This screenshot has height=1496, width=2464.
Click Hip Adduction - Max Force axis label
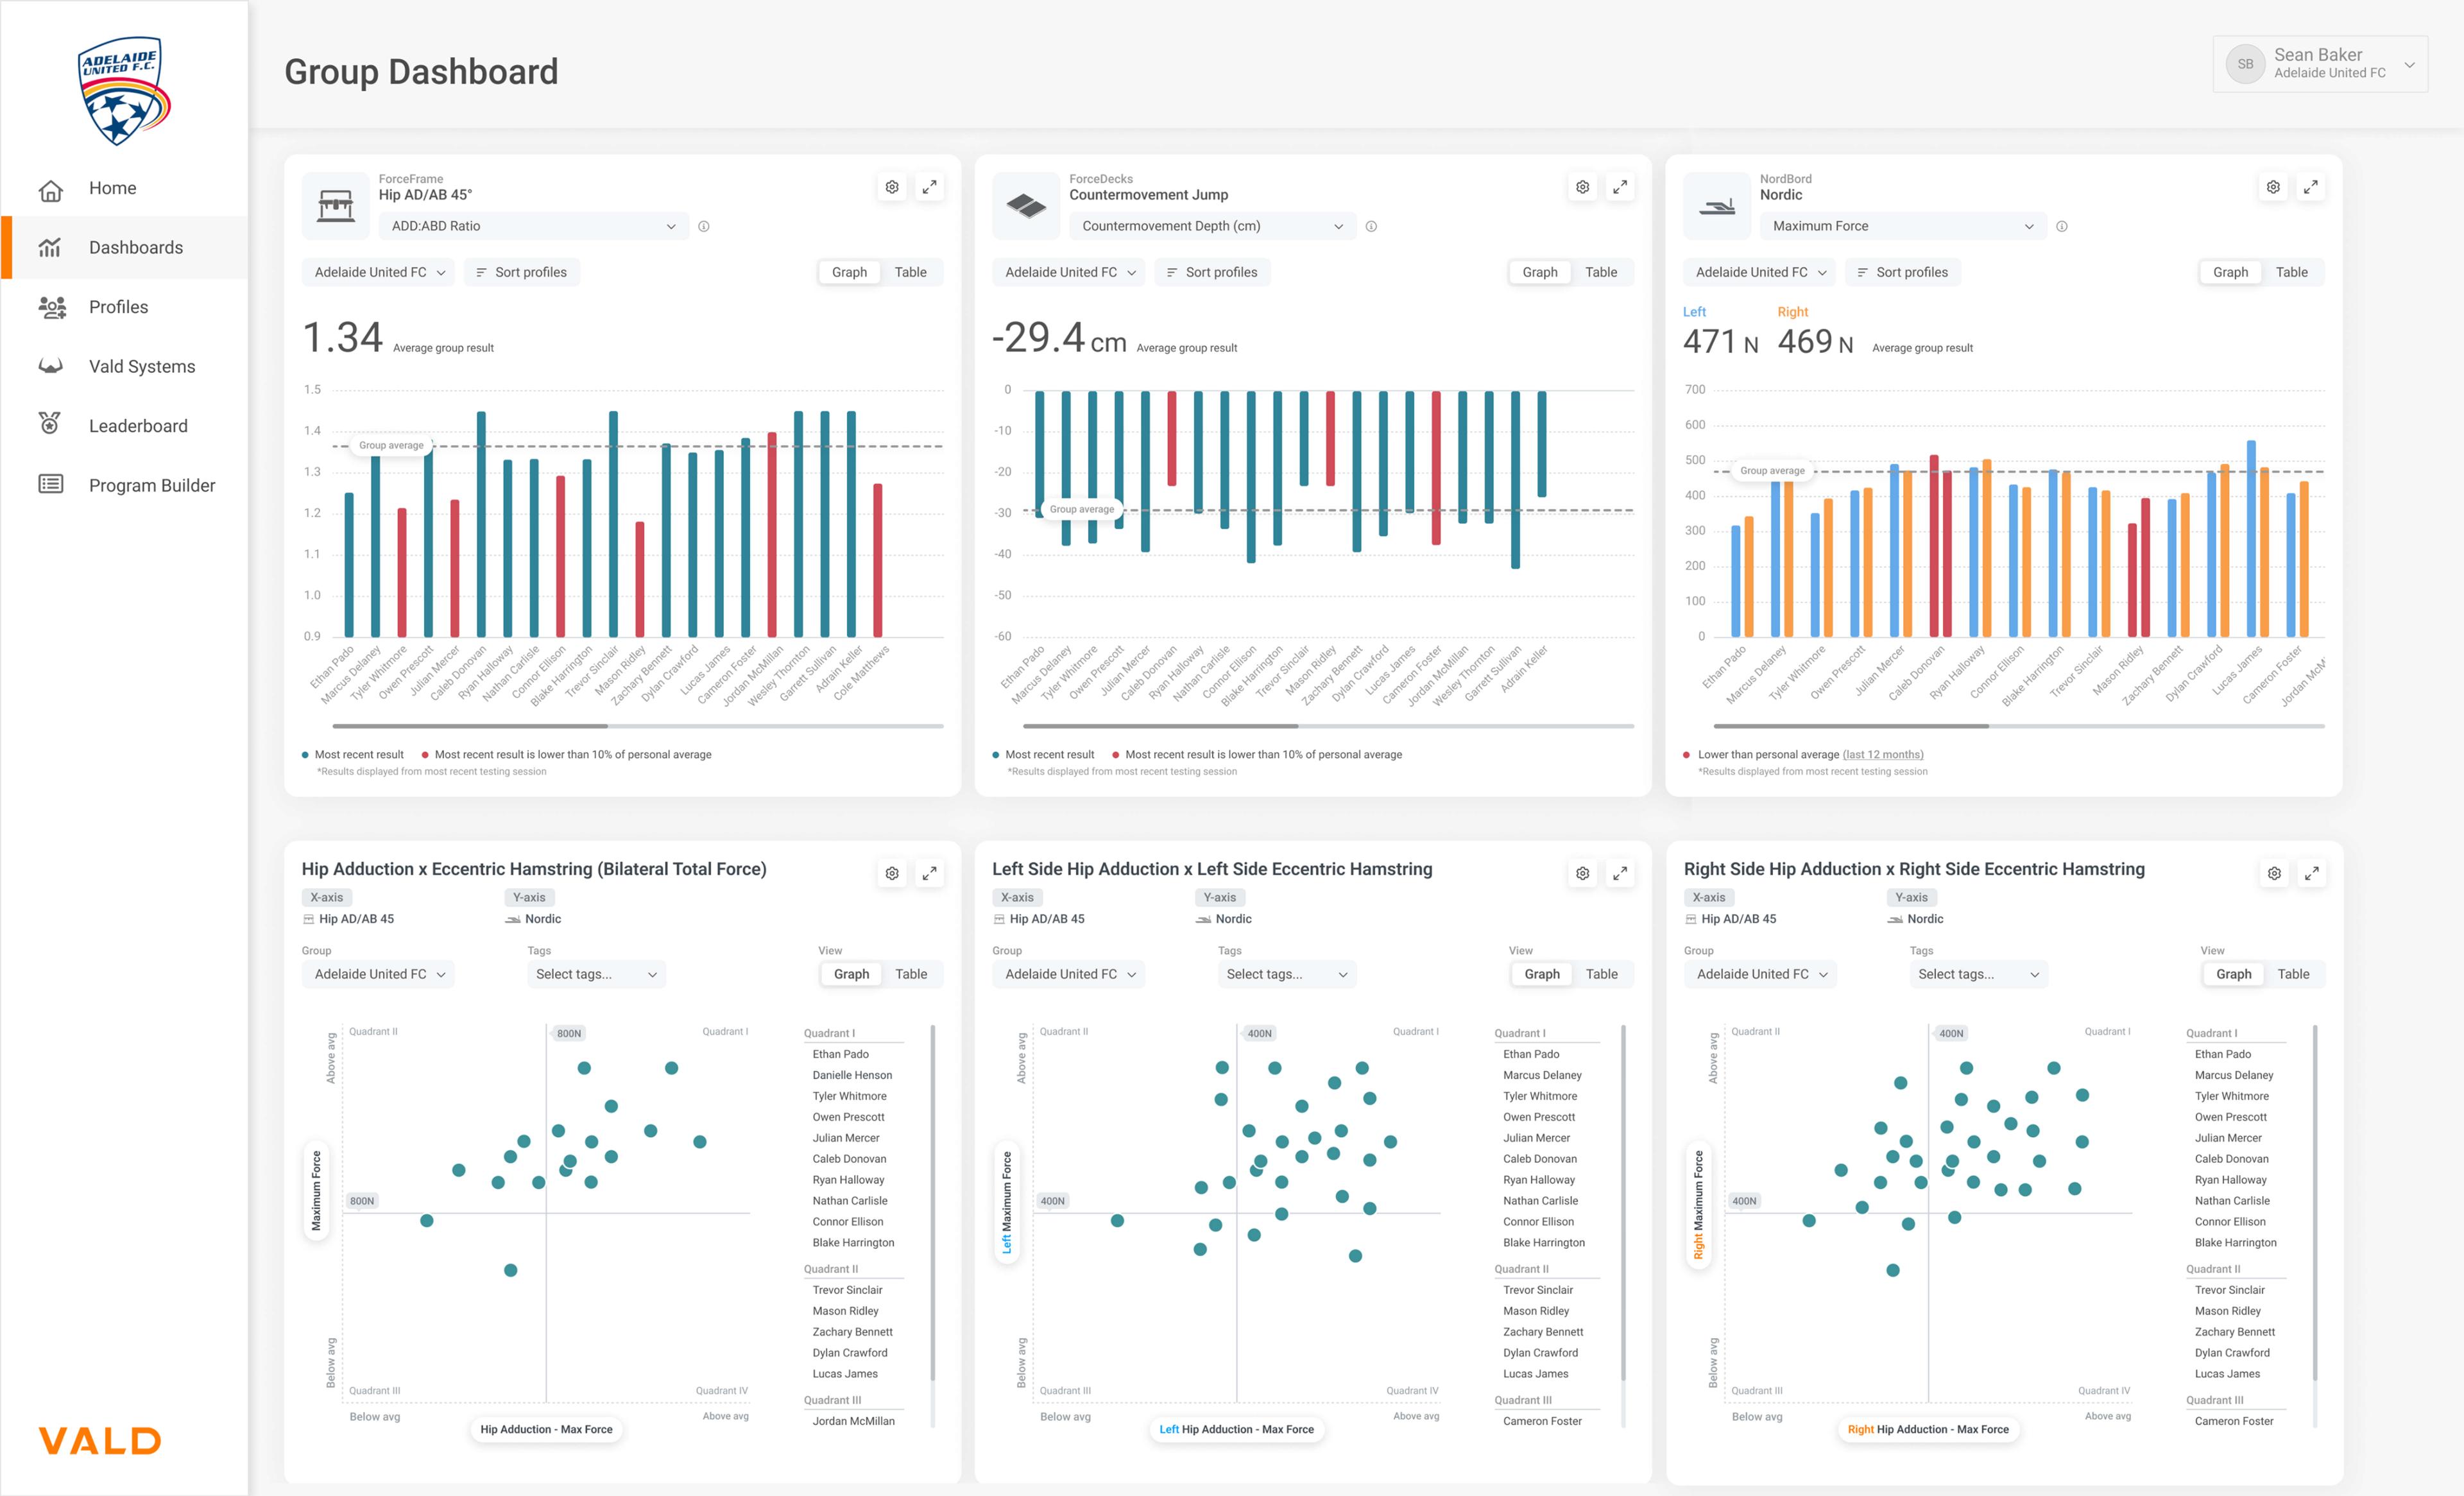[546, 1429]
